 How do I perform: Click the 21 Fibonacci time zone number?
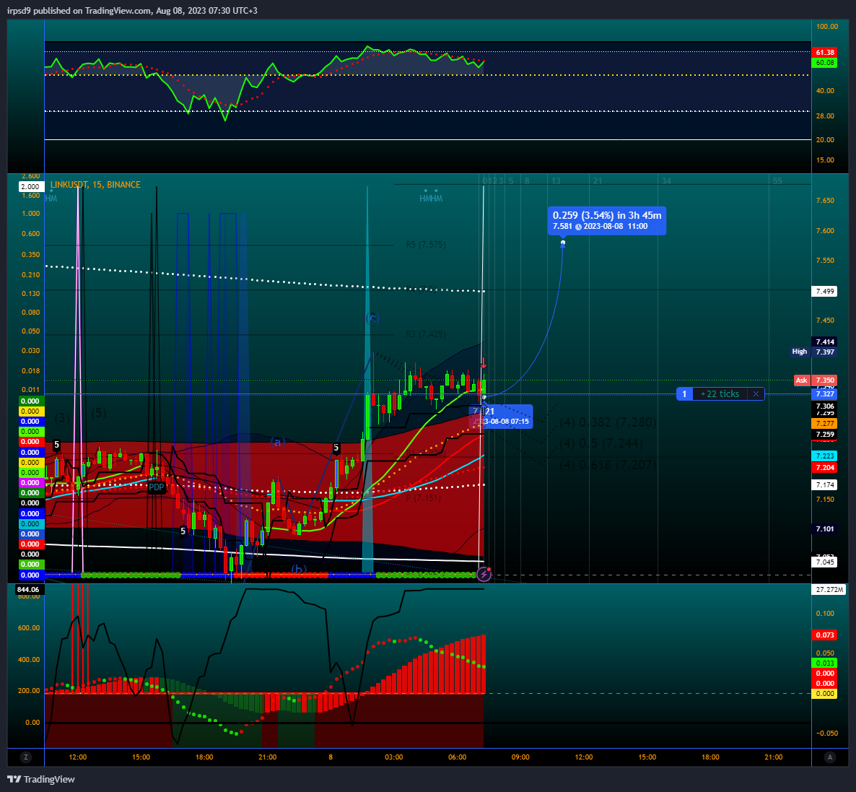tap(597, 180)
